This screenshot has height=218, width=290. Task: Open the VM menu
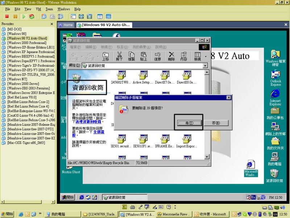(x=38, y=9)
